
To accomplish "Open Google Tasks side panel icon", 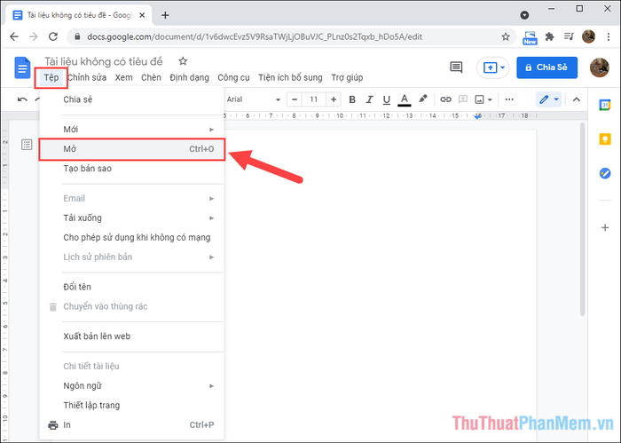I will click(605, 173).
